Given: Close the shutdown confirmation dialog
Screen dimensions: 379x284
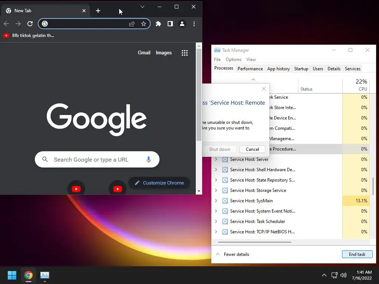Looking at the screenshot, I should click(264, 89).
